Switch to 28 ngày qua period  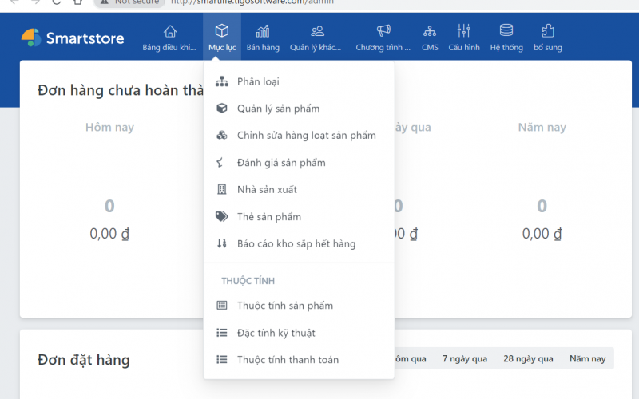[528, 358]
